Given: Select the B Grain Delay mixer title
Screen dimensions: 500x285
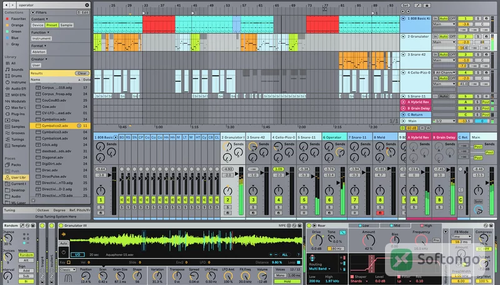Looking at the screenshot, I should pos(444,137).
